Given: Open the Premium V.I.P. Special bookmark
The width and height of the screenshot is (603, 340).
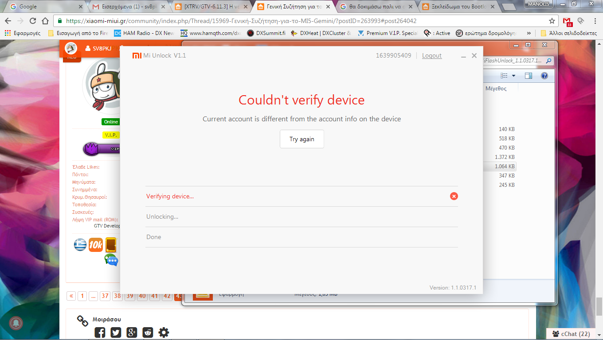Looking at the screenshot, I should (388, 33).
